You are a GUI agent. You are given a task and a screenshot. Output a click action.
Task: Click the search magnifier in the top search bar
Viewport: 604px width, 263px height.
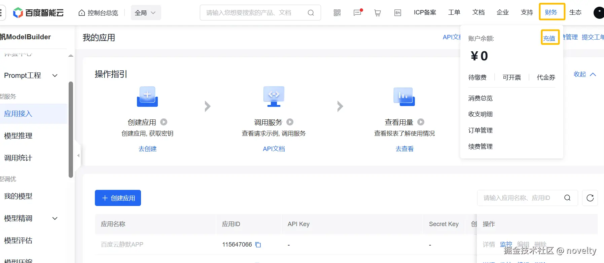(311, 13)
